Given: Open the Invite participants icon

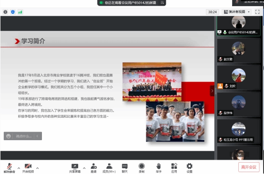Looking at the screenshot, I should pos(93,168).
